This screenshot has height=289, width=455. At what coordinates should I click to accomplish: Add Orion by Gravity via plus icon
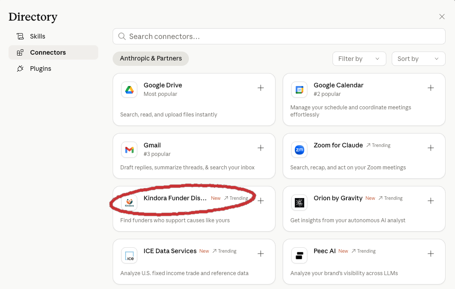[x=431, y=201]
